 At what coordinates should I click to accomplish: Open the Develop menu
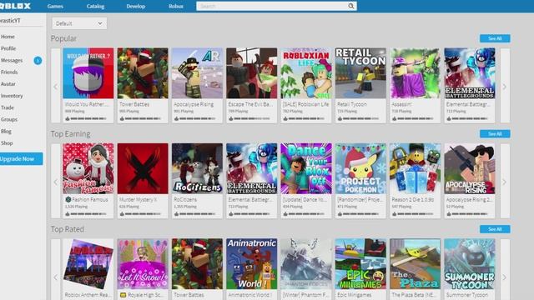(135, 6)
